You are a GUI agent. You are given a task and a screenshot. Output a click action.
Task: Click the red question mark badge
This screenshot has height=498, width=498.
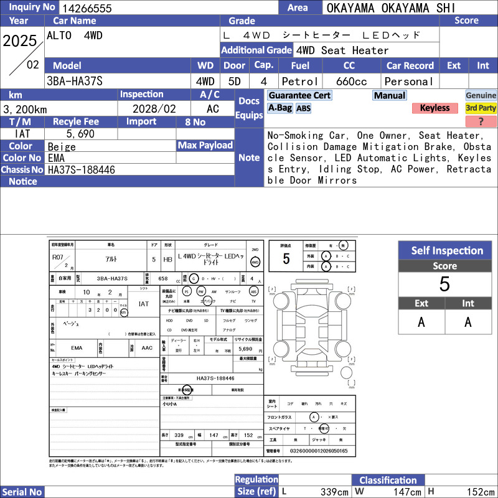pyautogui.click(x=481, y=121)
